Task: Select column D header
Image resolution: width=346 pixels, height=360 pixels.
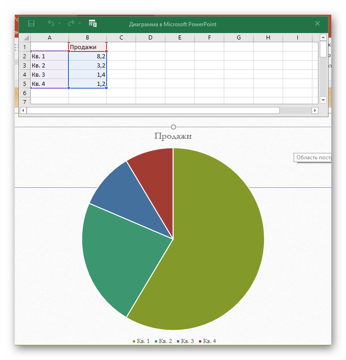Action: (150, 38)
